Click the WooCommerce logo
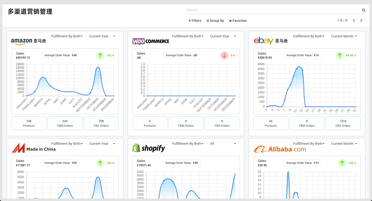This screenshot has width=372, height=201. click(151, 41)
